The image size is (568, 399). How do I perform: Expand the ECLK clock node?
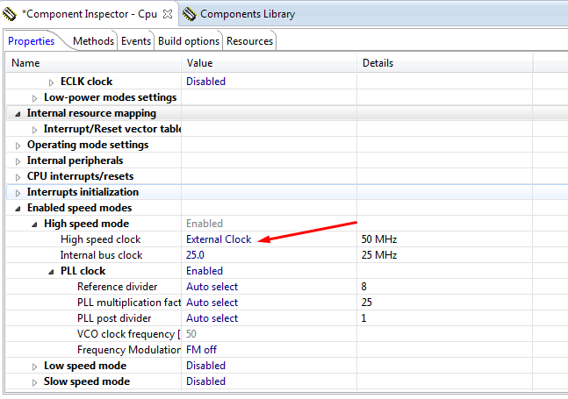click(52, 82)
